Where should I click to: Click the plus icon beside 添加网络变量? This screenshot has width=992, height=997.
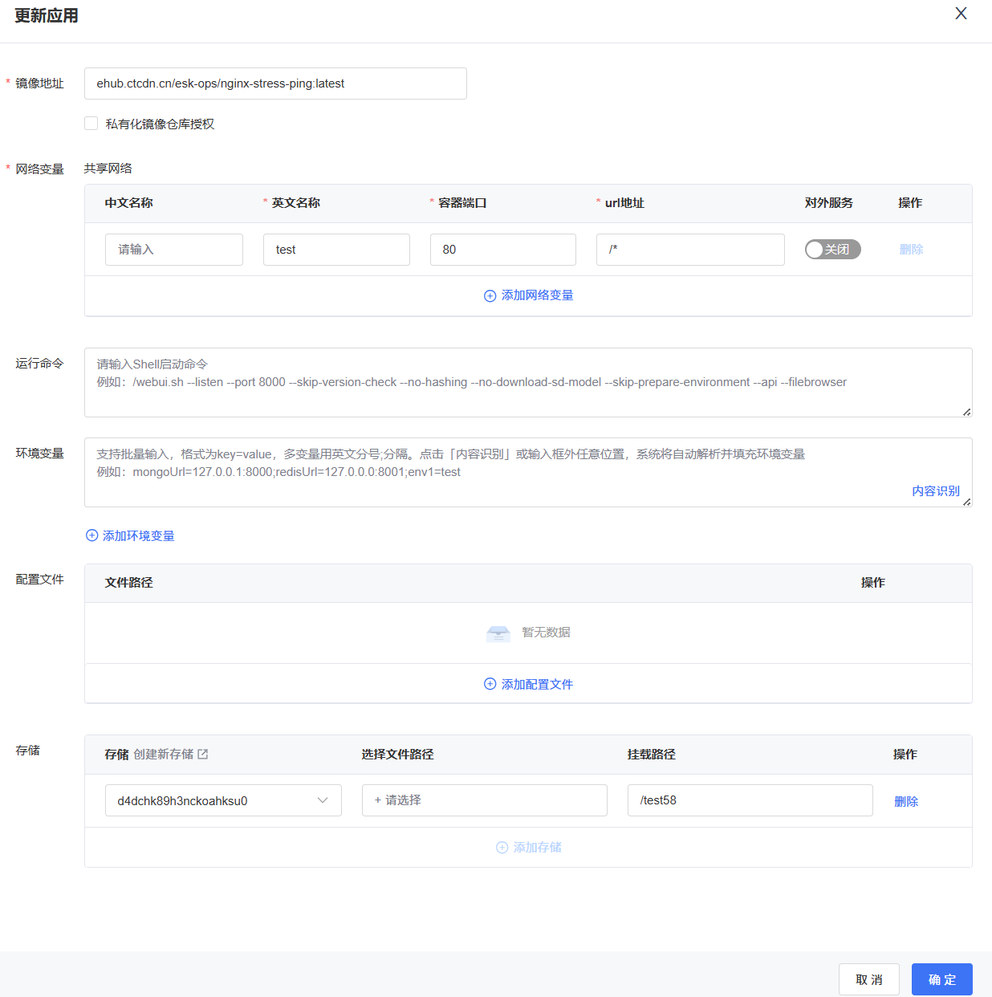pos(490,296)
